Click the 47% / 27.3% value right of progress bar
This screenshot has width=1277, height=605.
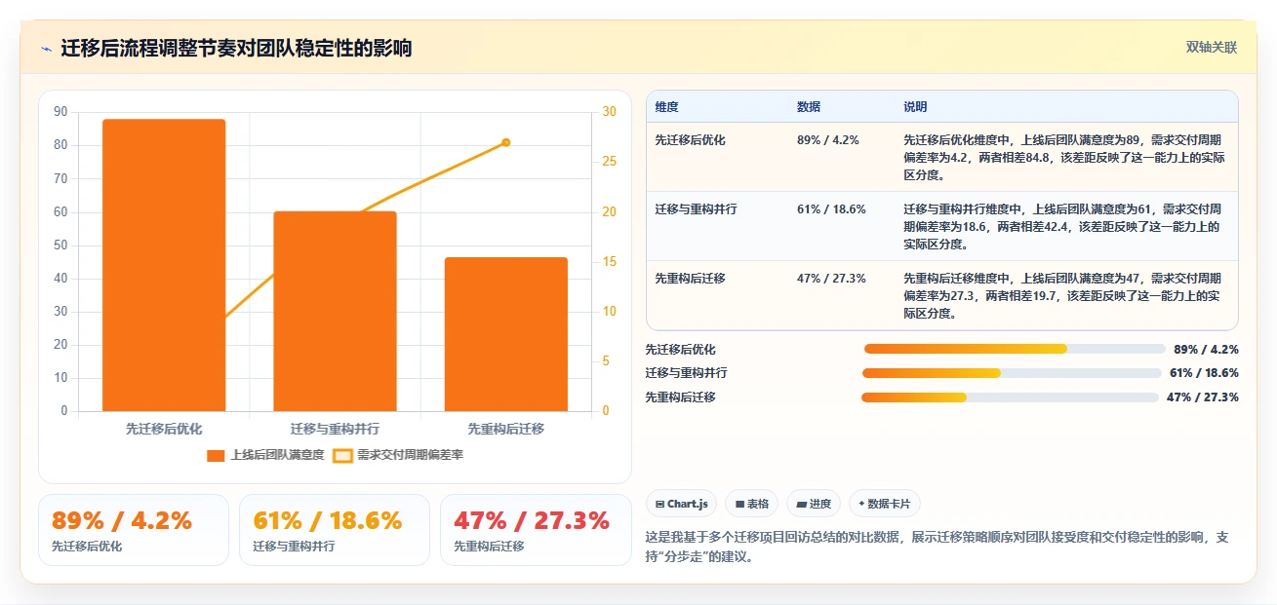click(x=1203, y=397)
